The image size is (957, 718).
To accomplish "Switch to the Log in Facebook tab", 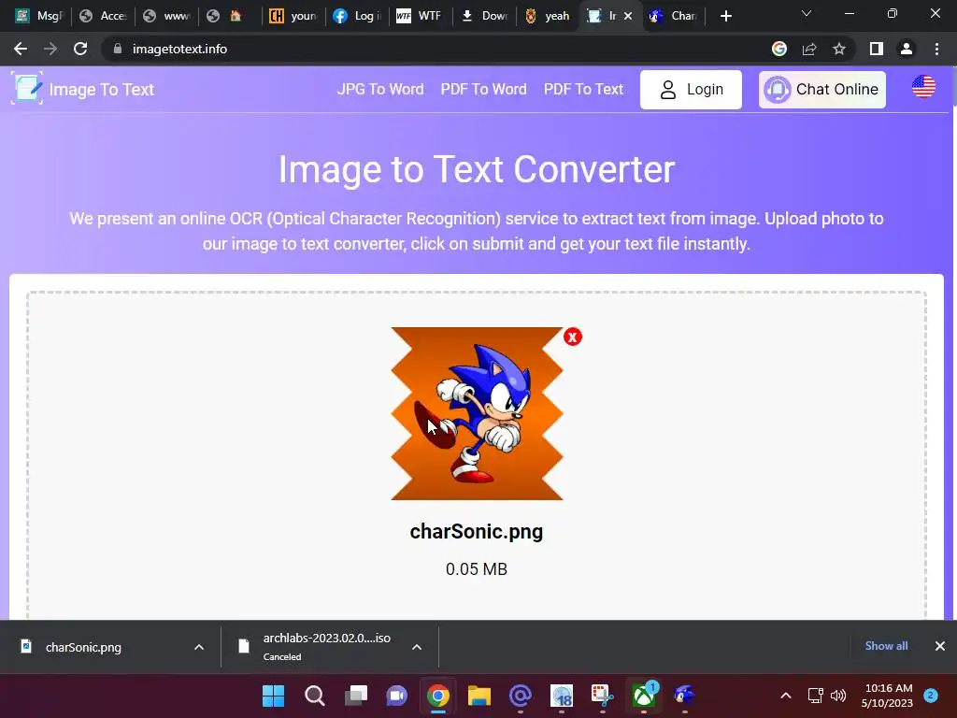I will pos(356,16).
